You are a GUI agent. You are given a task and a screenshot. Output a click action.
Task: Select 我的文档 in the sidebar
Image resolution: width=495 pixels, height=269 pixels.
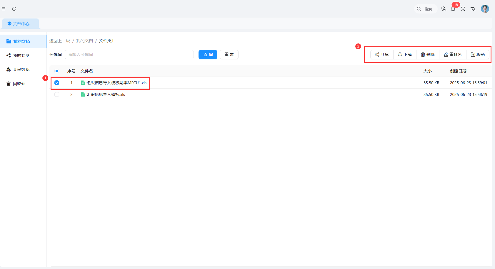[x=23, y=41]
